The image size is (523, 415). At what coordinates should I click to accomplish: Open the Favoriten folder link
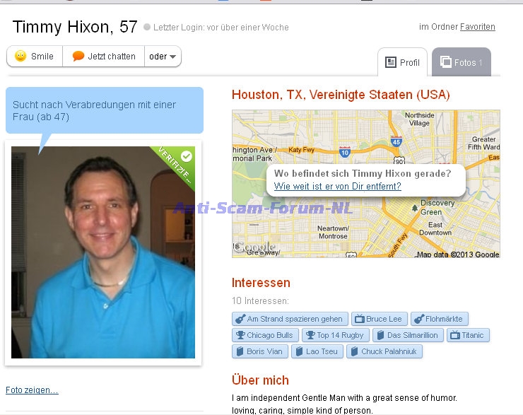tap(477, 27)
